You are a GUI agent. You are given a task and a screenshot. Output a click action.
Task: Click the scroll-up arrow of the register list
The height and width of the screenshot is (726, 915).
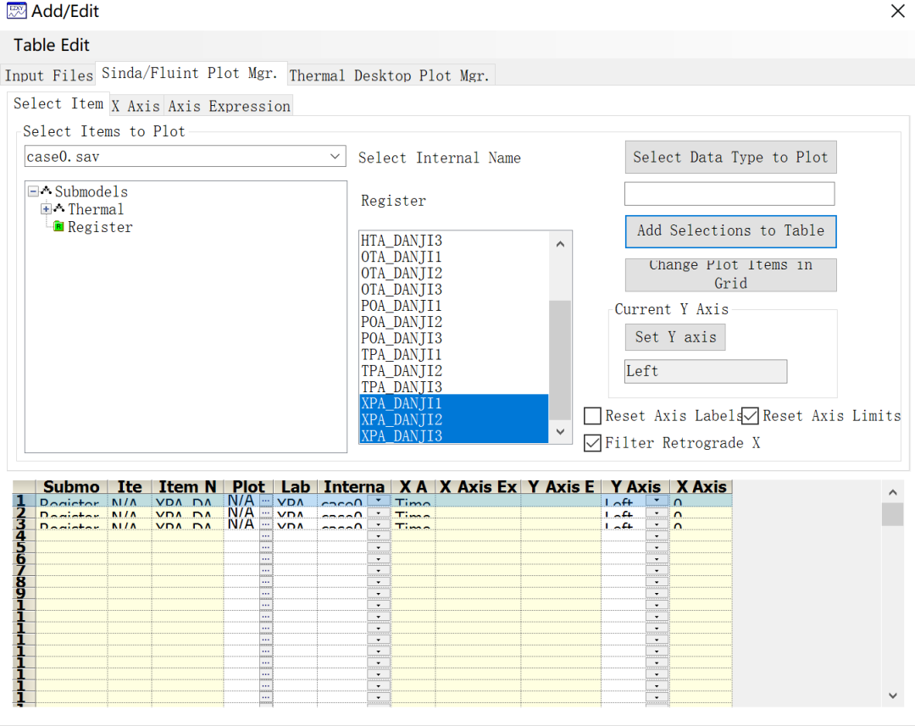point(560,244)
